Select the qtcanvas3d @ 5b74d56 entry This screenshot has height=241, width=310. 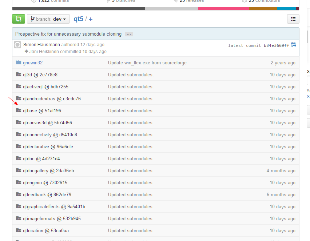(47, 122)
